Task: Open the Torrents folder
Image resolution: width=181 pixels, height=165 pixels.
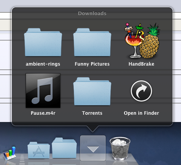Action: [92, 91]
